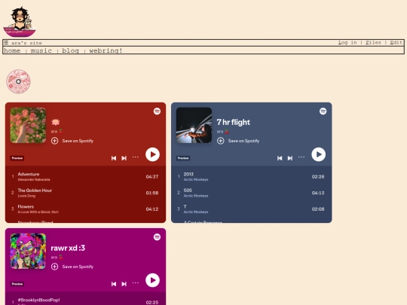Viewport: 407px width, 305px height.
Task: Click Preview badge on red lotus playlist
Action: [x=17, y=158]
